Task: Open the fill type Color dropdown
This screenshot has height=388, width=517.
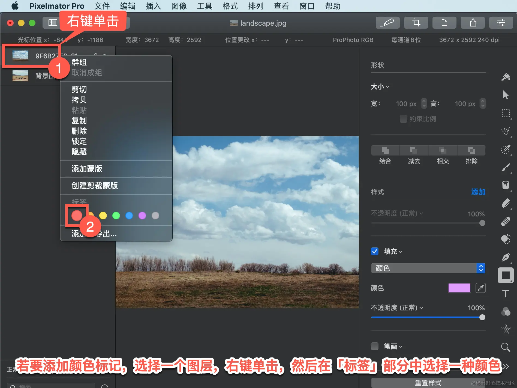Action: [x=428, y=268]
